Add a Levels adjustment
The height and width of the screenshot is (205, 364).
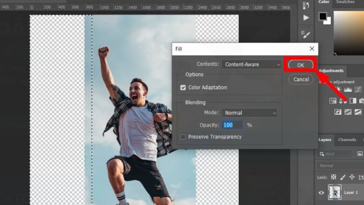click(x=348, y=89)
